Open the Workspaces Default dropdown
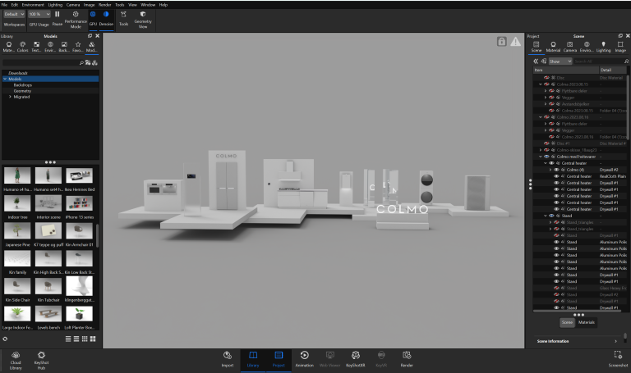631x373 pixels. click(x=14, y=15)
